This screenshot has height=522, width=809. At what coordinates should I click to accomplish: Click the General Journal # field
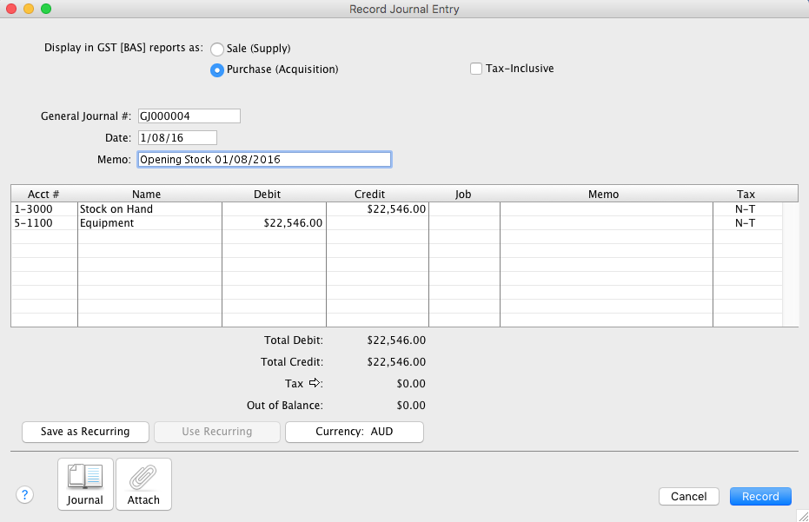click(189, 116)
